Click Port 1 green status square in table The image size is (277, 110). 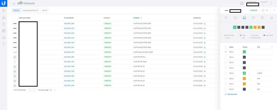point(244,52)
